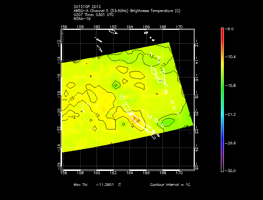Click latitude "-24" on the left axis
The width and height of the screenshot is (263, 200).
pyautogui.click(x=59, y=148)
